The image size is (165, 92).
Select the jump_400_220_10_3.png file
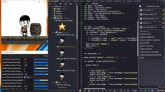coord(68,59)
